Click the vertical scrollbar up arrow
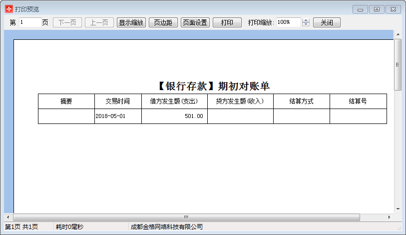The height and width of the screenshot is (235, 406). [398, 34]
